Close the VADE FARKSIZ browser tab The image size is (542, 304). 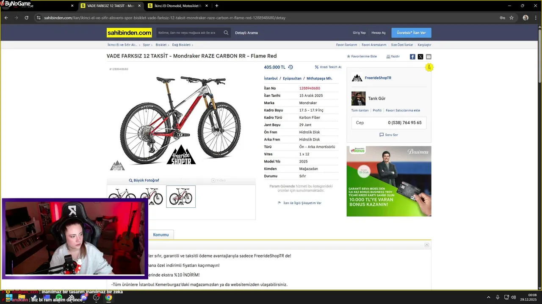[x=139, y=6]
